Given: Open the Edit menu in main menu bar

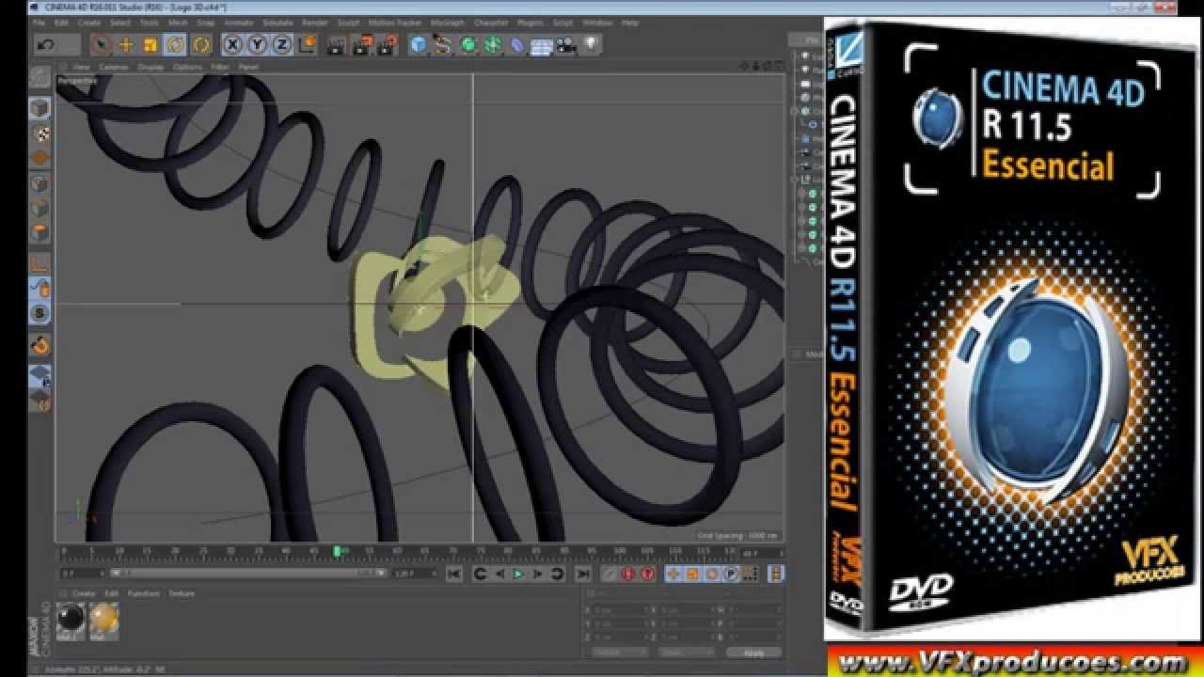Looking at the screenshot, I should (x=61, y=22).
